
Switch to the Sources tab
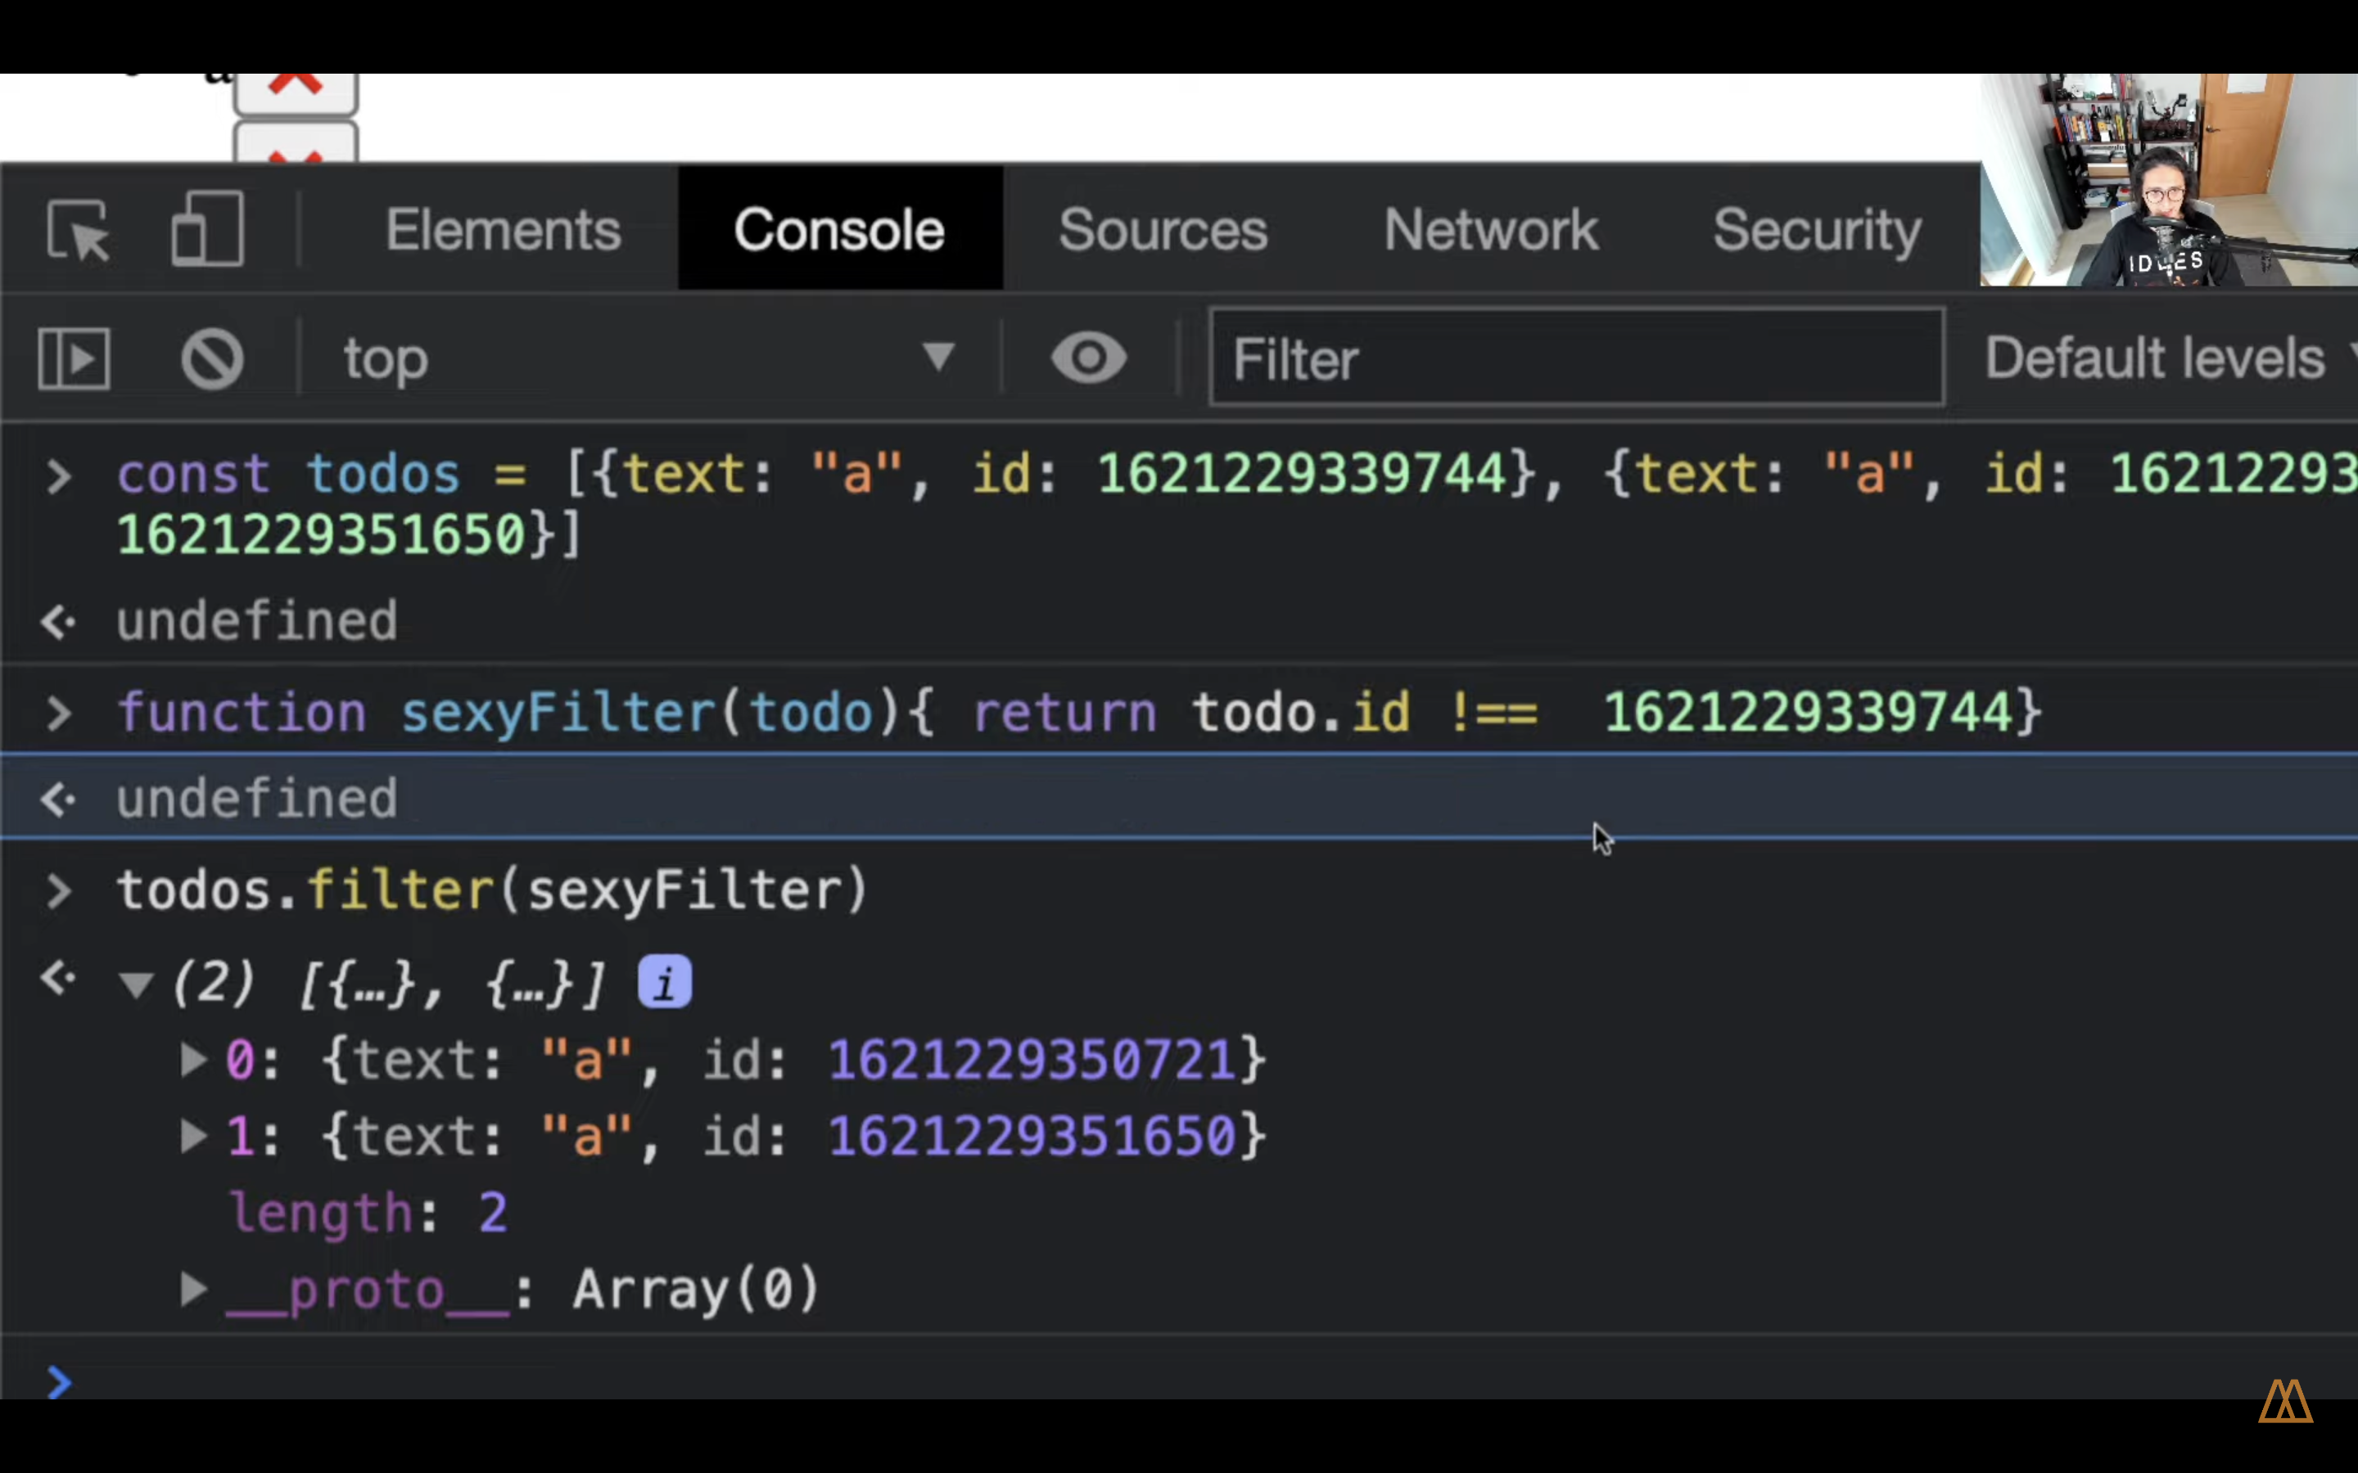tap(1163, 230)
